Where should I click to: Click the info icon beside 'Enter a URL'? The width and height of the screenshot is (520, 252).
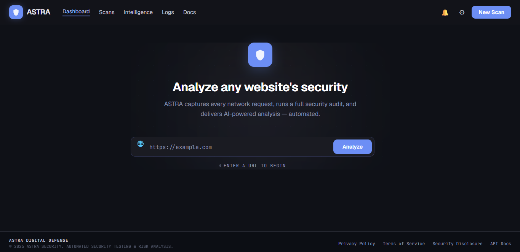[220, 166]
